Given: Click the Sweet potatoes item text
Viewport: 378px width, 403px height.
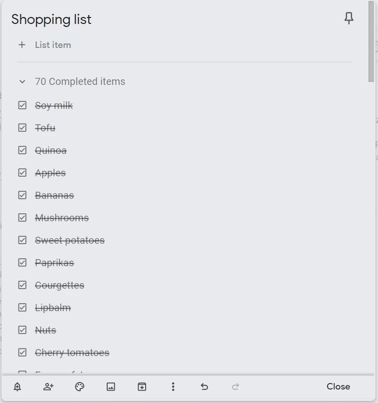Looking at the screenshot, I should point(70,240).
